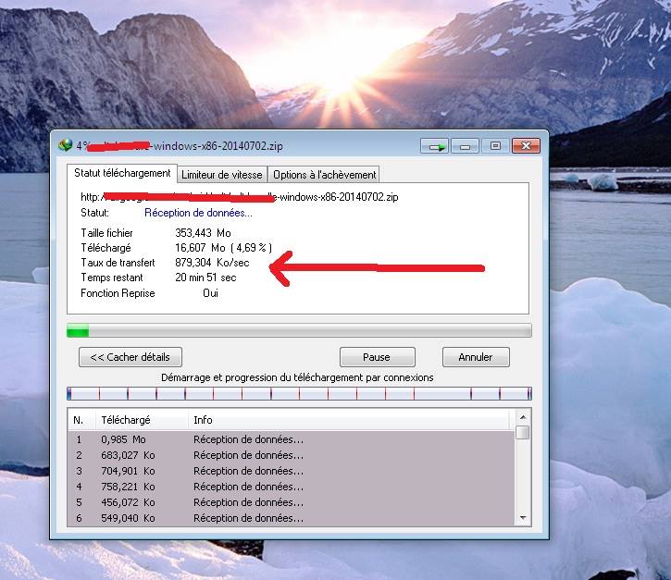Click the connections list scrollbar thumb
The height and width of the screenshot is (580, 671).
coord(523,432)
